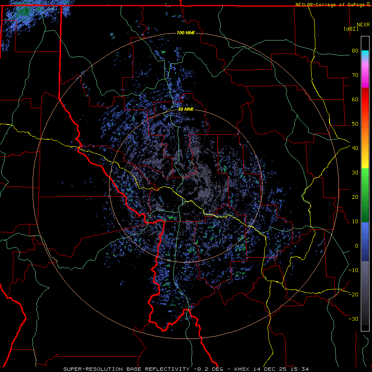Viewport: 372px width, 372px height.
Task: Click the '100 NMI' range ring label
Action: click(x=186, y=33)
